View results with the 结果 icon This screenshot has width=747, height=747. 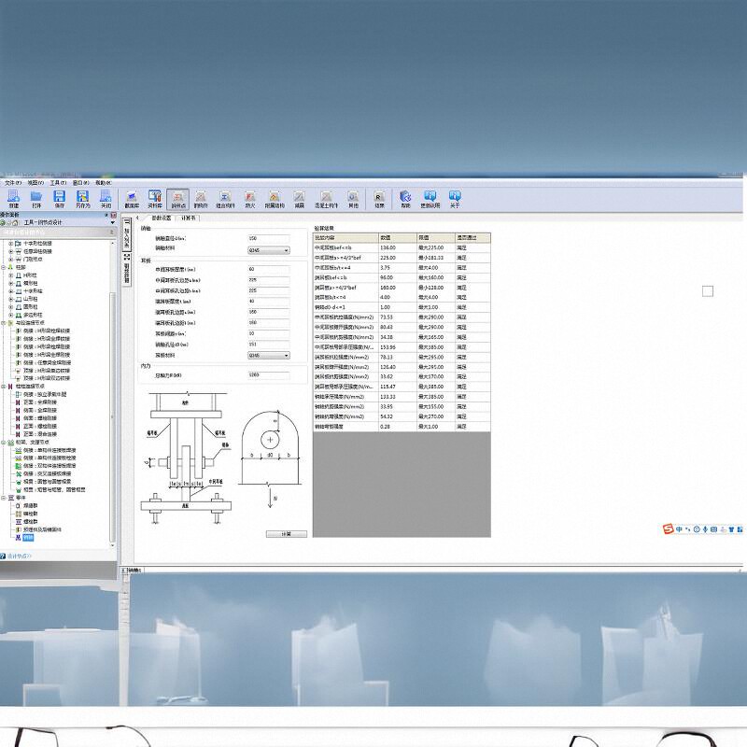pos(378,197)
